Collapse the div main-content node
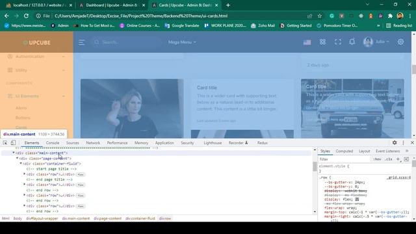 [14, 153]
